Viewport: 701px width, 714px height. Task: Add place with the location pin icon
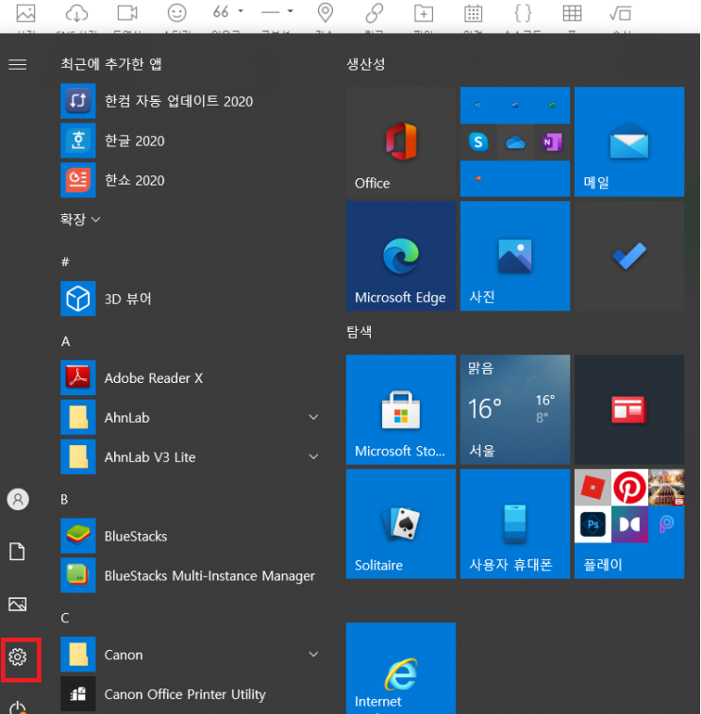point(325,13)
